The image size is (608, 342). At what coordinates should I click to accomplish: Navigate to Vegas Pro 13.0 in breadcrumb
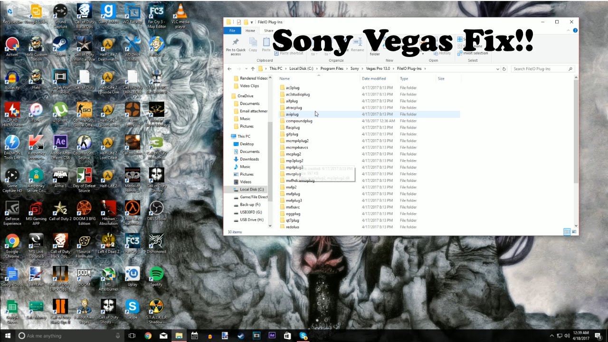pyautogui.click(x=378, y=69)
